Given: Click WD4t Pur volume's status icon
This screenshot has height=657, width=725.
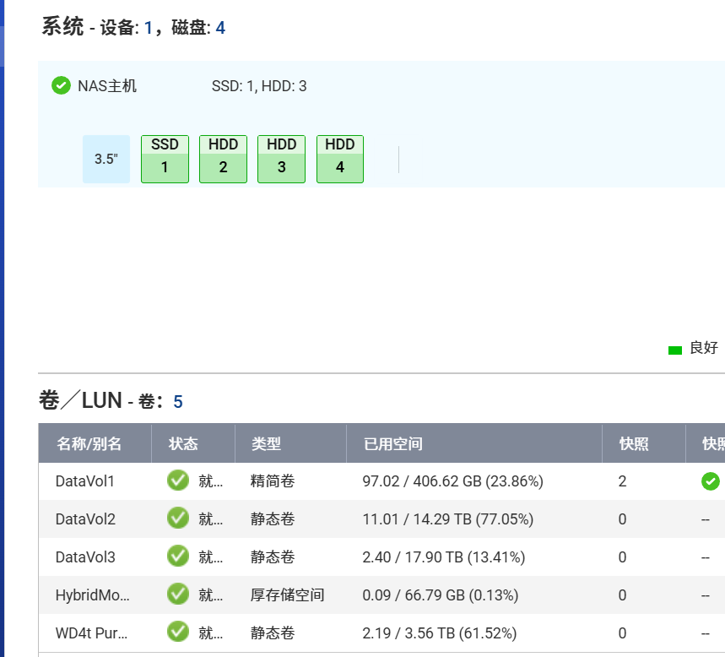Looking at the screenshot, I should (x=177, y=633).
